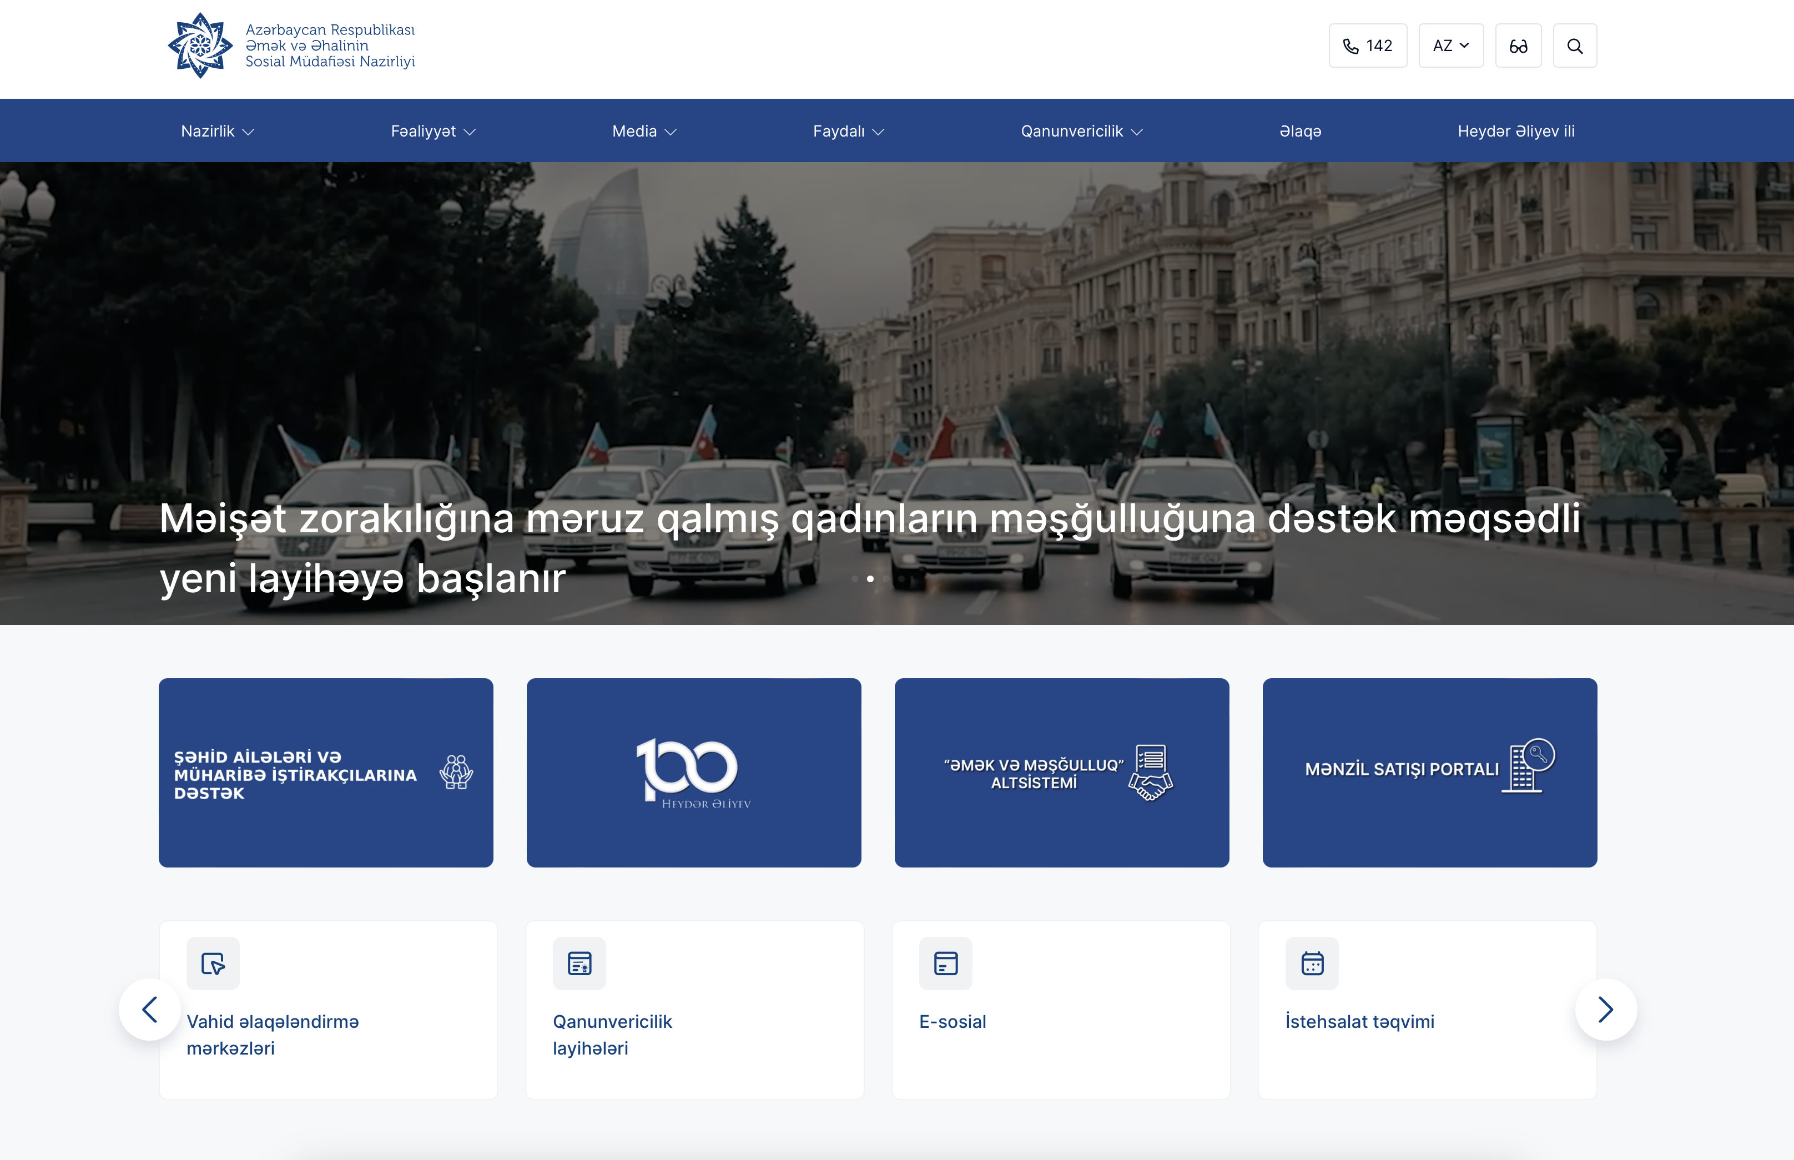Open the search magnifier
This screenshot has width=1794, height=1160.
tap(1574, 46)
